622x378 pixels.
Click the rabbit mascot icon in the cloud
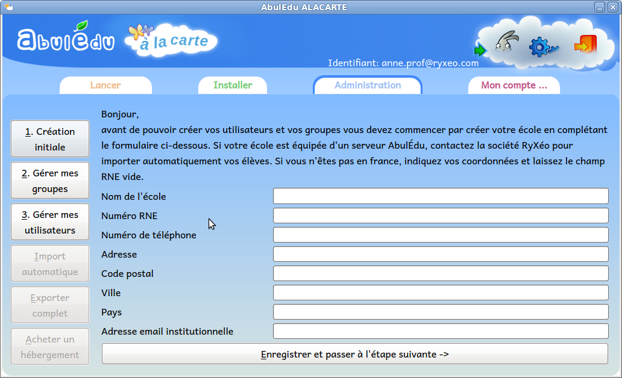point(506,42)
